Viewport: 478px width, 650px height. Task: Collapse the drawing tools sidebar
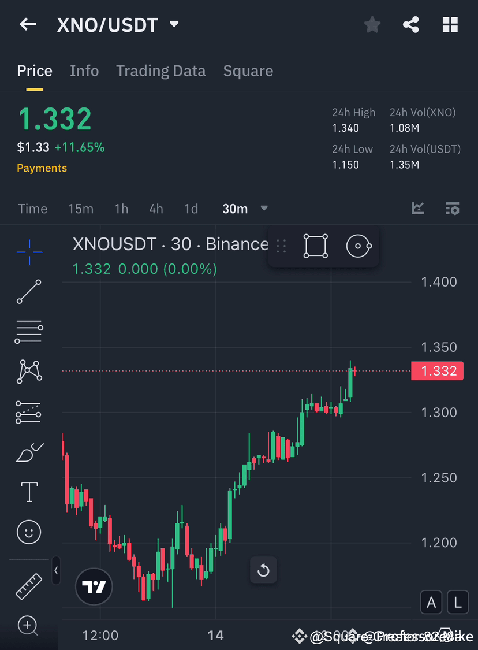point(56,570)
